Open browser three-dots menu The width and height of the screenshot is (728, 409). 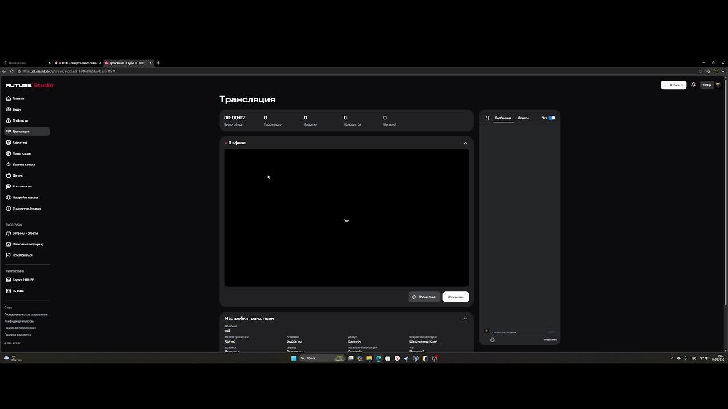point(723,72)
